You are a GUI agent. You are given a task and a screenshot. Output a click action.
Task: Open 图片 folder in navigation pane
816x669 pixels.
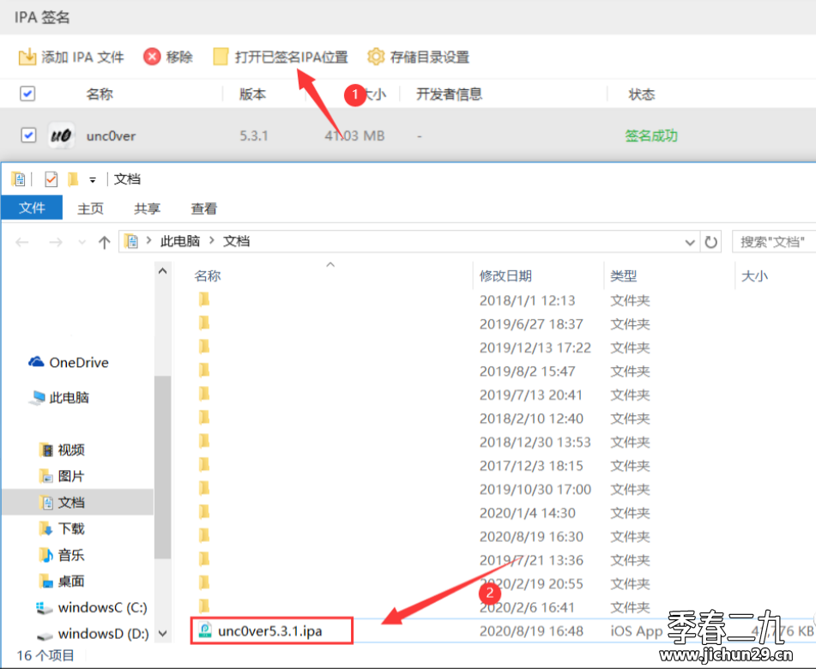pyautogui.click(x=62, y=476)
